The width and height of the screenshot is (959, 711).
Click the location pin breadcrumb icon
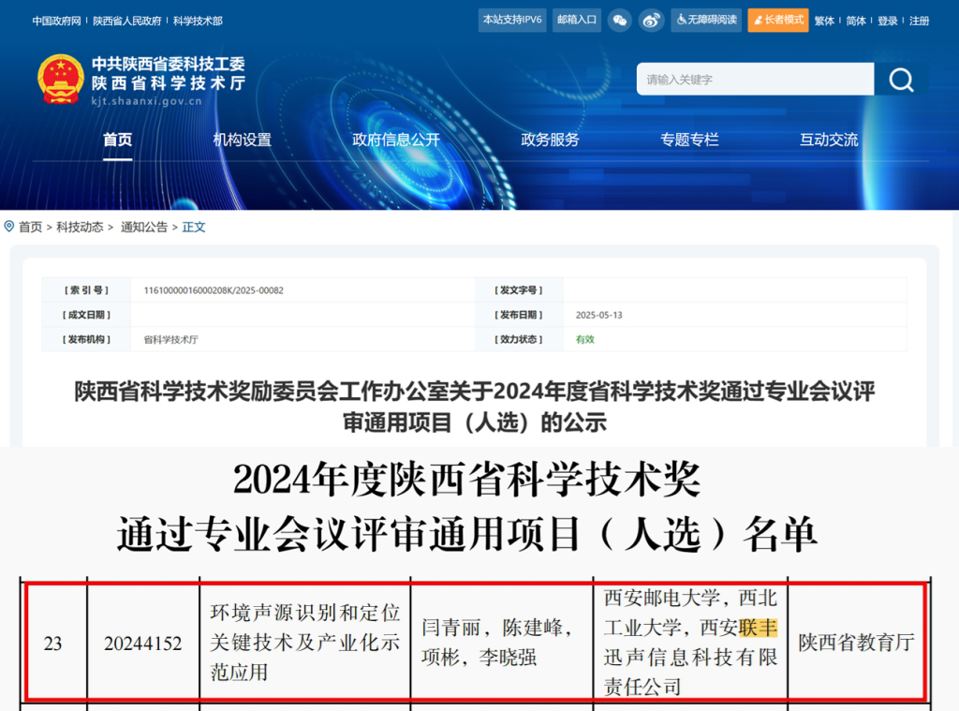pos(9,227)
